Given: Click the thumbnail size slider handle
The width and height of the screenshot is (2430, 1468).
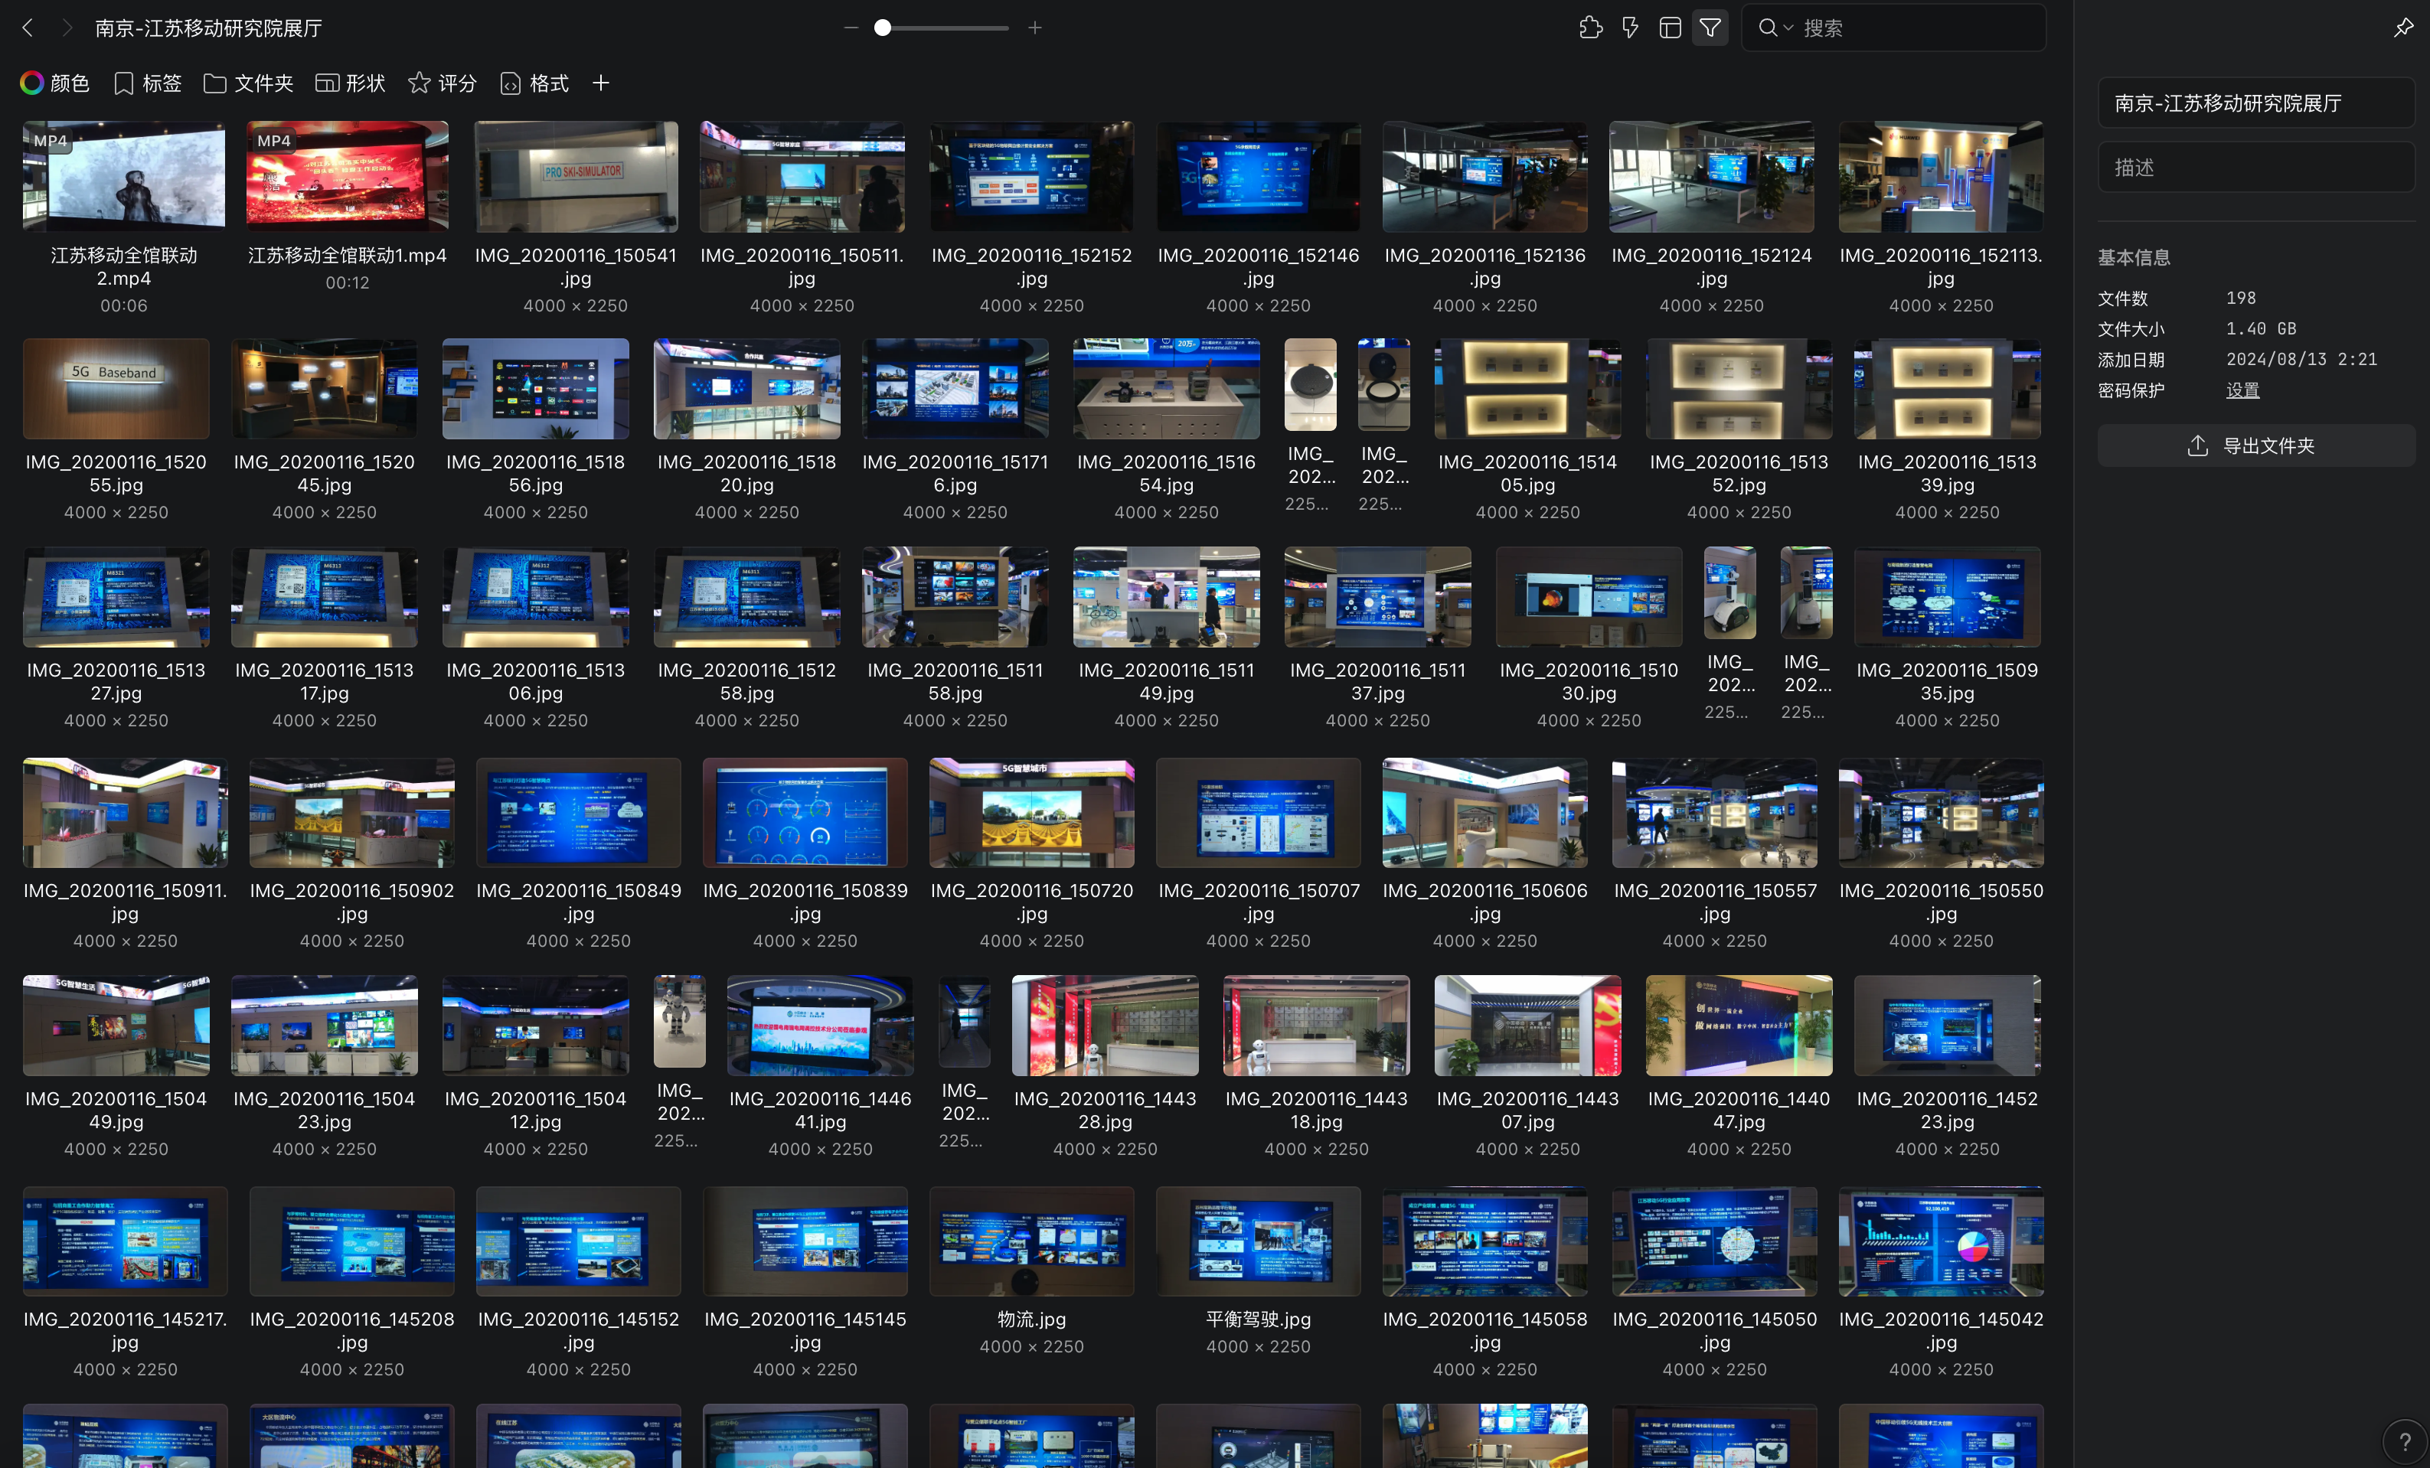Looking at the screenshot, I should (883, 28).
